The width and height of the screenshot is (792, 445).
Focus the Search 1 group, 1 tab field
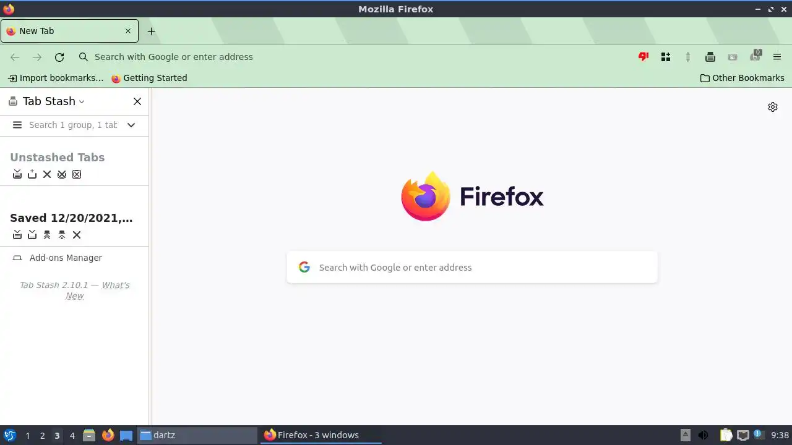coord(73,125)
